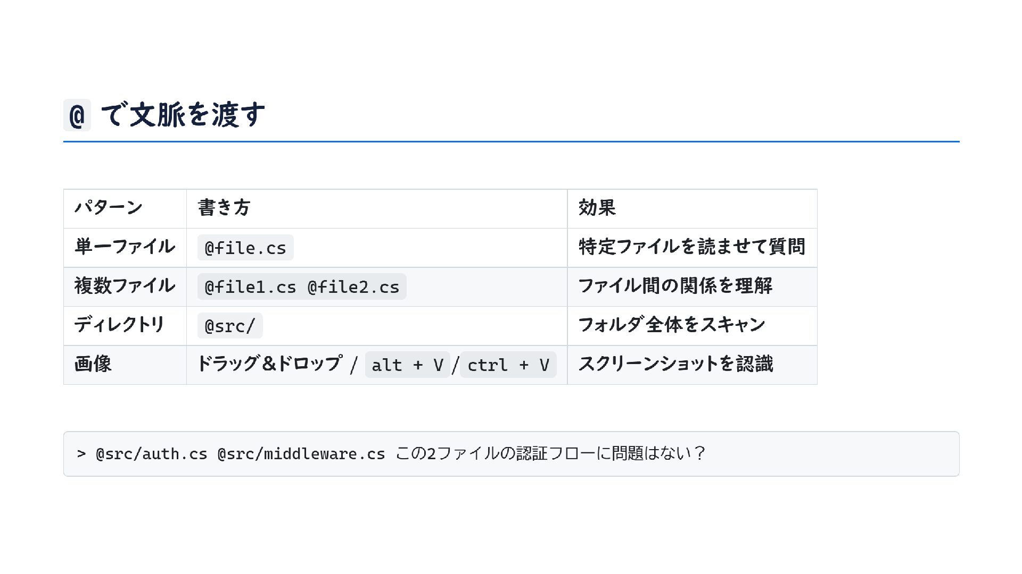Screen dimensions: 1022x574
Task: Click the @file.cs code snippet
Action: (x=245, y=248)
